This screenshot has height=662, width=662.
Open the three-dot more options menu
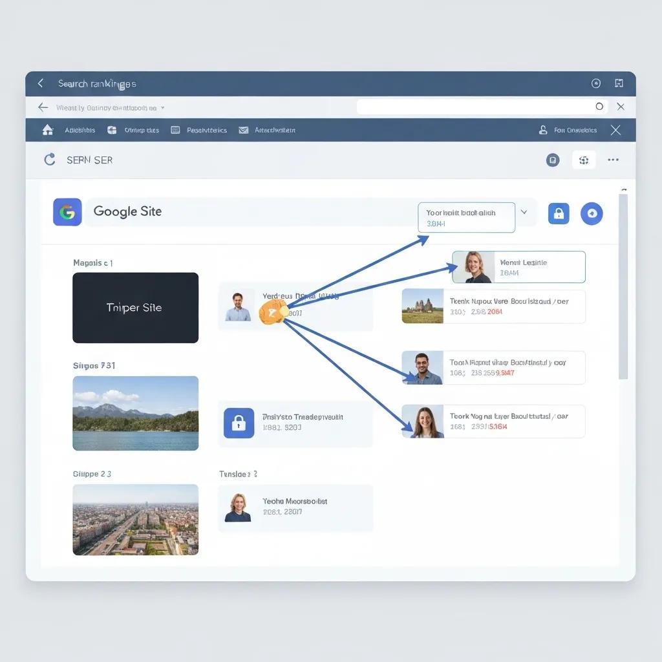613,160
